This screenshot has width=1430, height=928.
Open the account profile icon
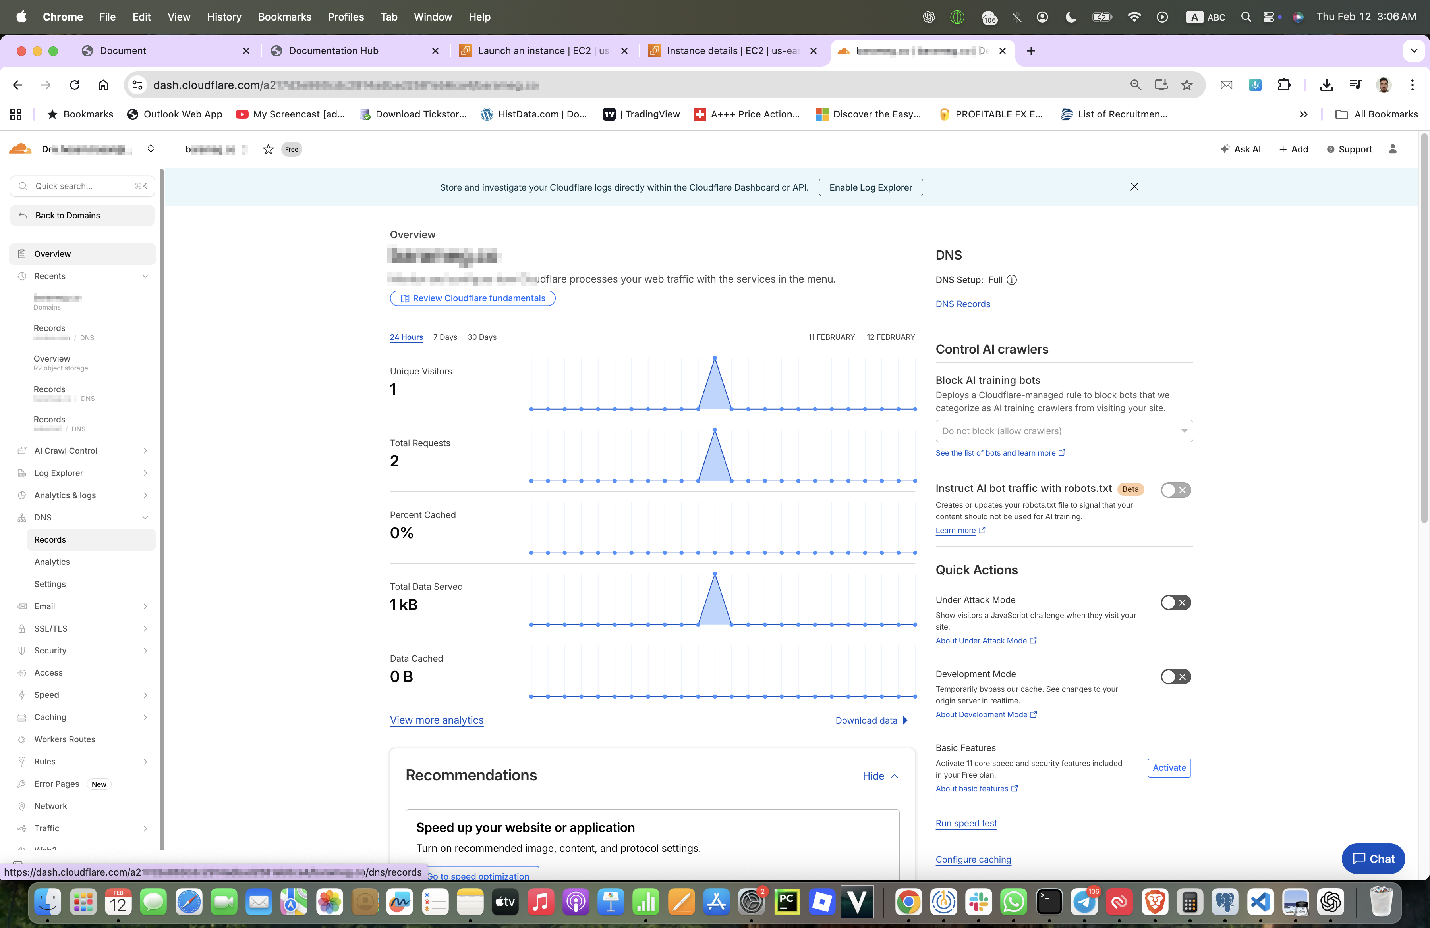[1392, 150]
